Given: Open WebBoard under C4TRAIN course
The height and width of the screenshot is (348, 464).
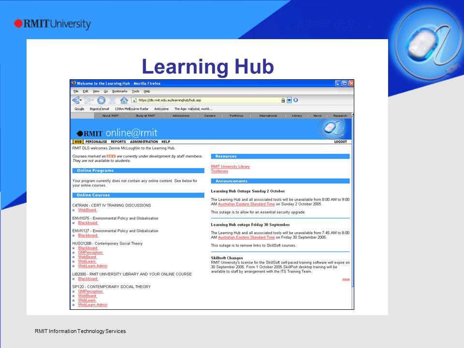Looking at the screenshot, I should click(87, 210).
